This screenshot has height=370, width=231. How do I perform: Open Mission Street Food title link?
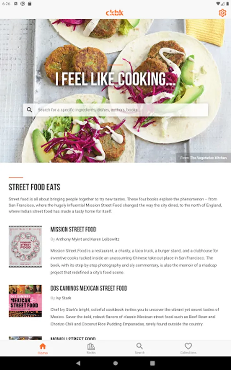point(73,229)
